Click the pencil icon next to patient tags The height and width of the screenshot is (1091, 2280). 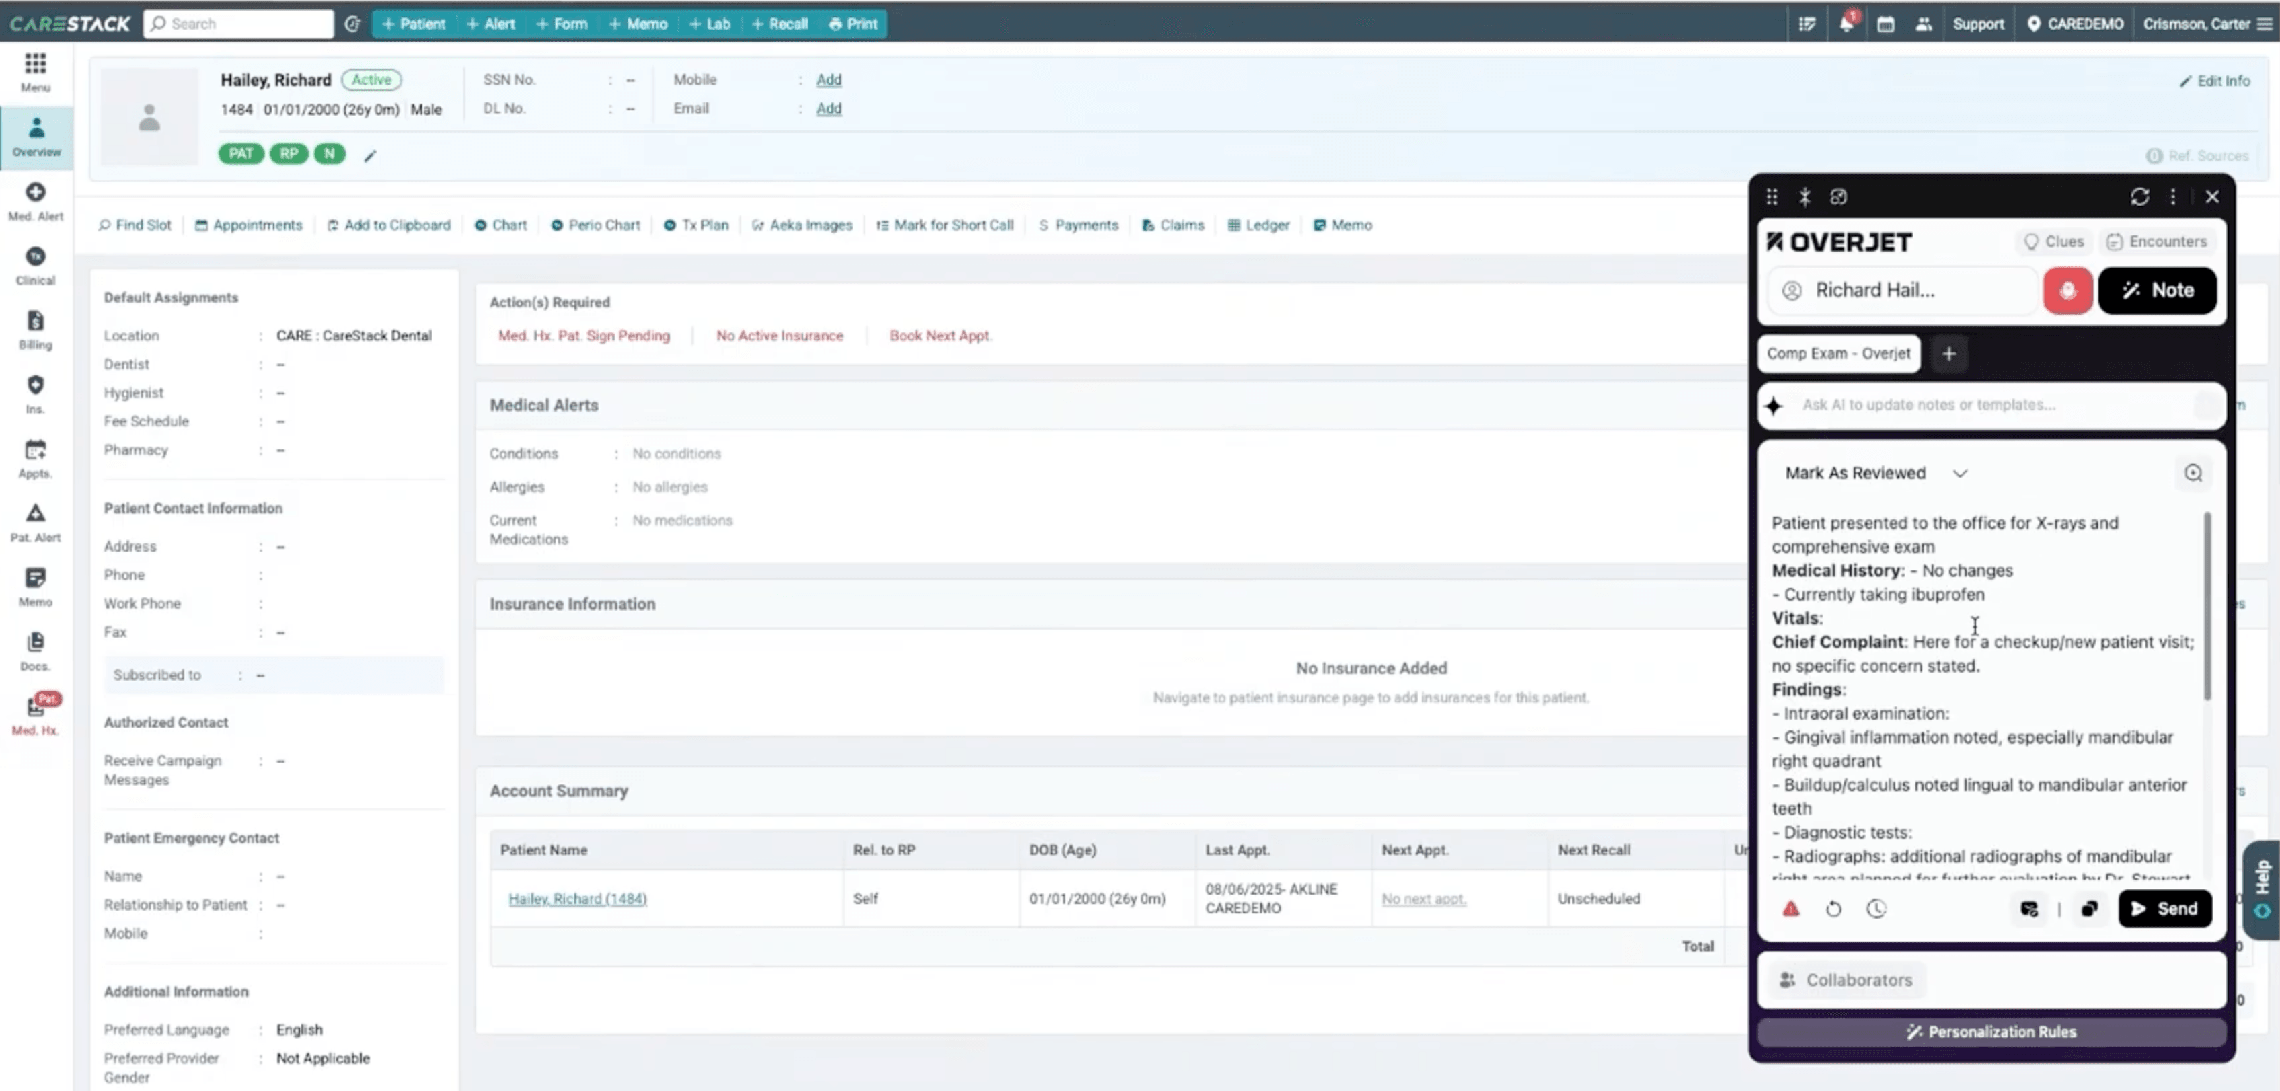[x=370, y=155]
